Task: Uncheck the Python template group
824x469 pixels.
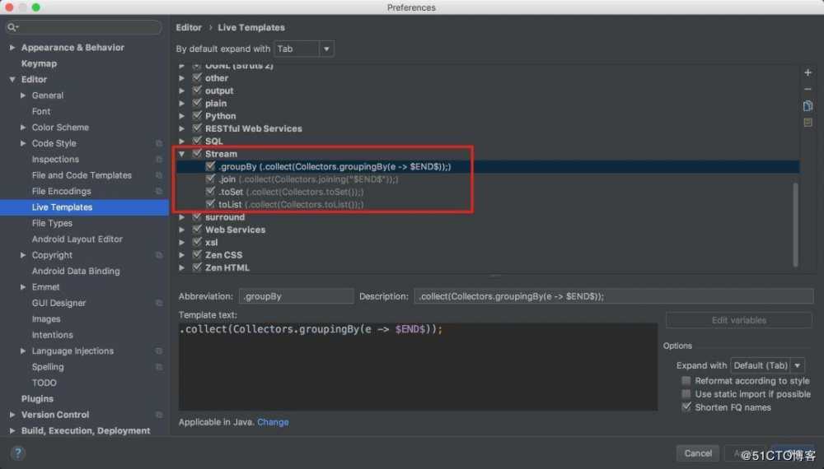Action: [x=197, y=115]
